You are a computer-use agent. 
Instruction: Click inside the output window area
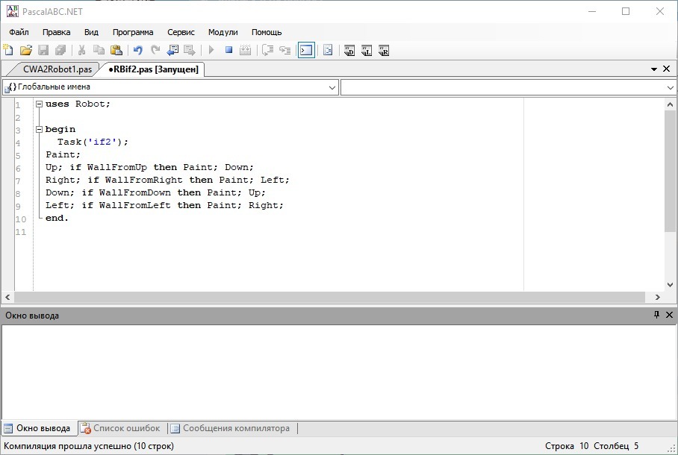[x=338, y=371]
